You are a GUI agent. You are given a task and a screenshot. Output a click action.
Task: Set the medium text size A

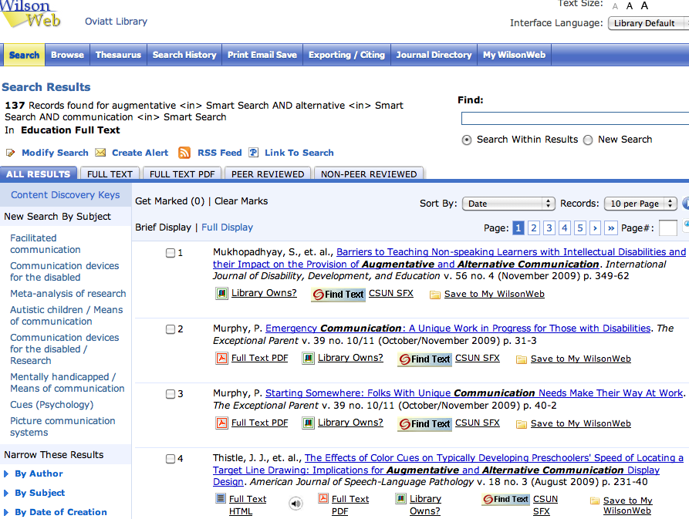tap(630, 6)
